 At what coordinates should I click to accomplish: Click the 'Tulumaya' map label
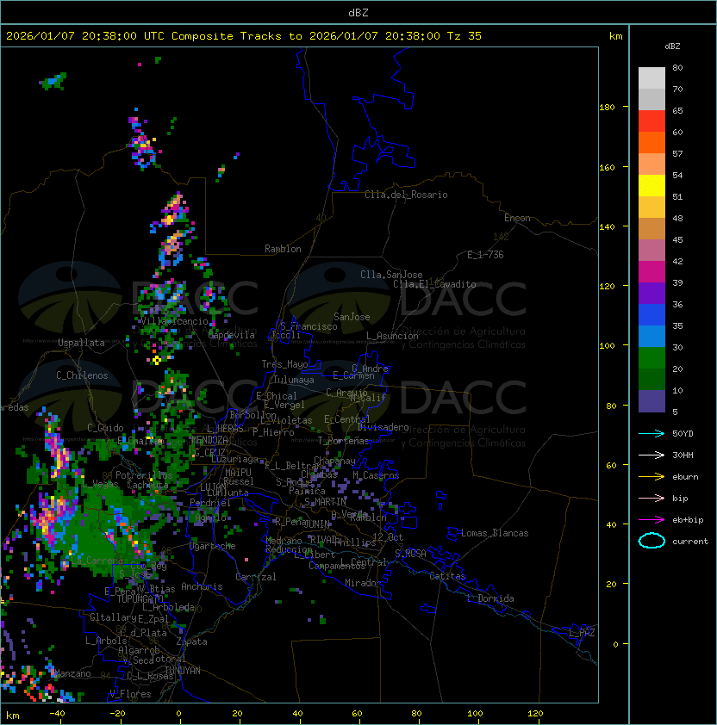click(x=294, y=380)
